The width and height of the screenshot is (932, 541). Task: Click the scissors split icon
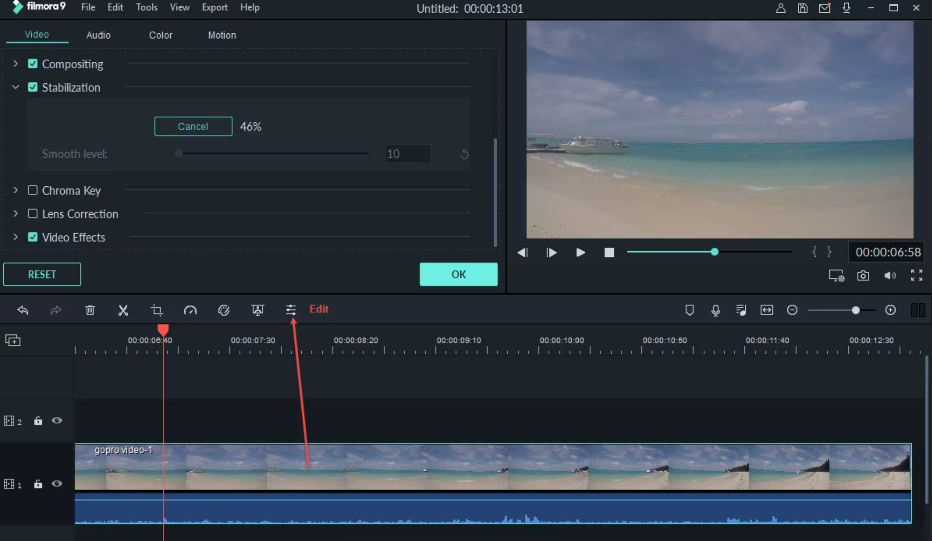[123, 310]
